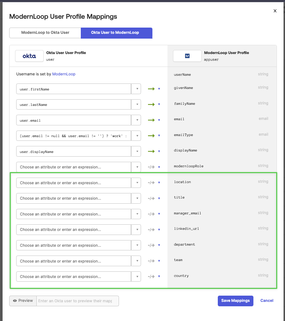
Task: Click the 'manager_email' attribute label
Action: (x=187, y=213)
